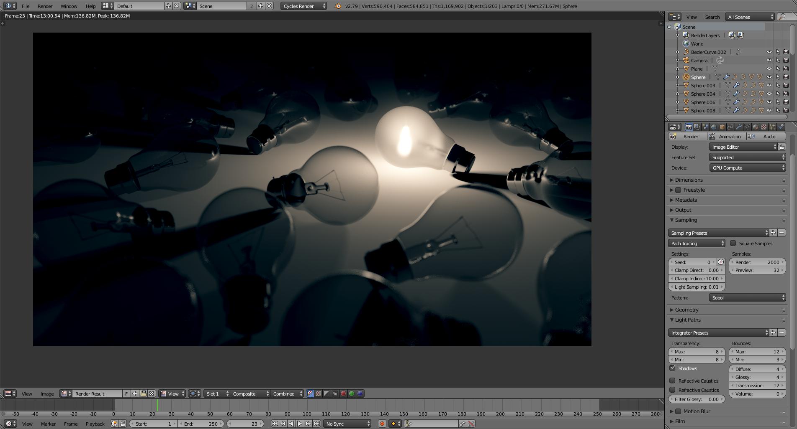Enable Square Samples checkbox
This screenshot has width=797, height=429.
click(x=733, y=243)
